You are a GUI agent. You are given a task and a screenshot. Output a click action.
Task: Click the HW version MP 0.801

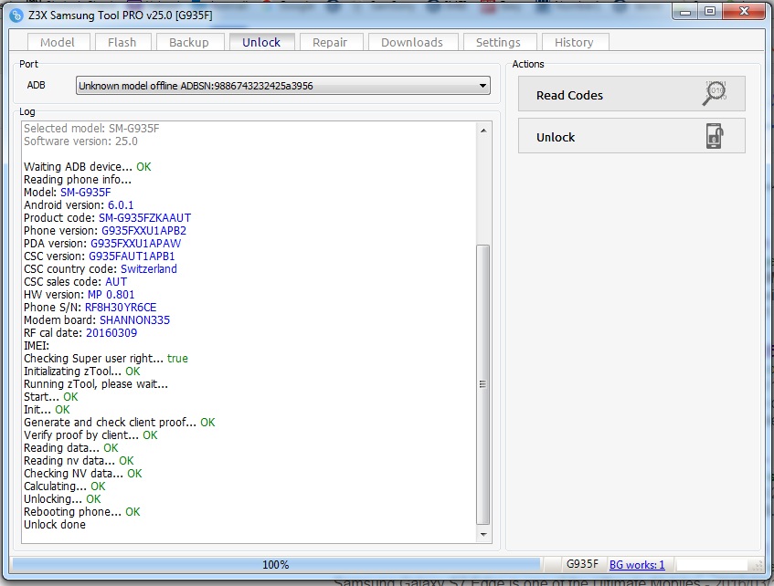coord(111,295)
